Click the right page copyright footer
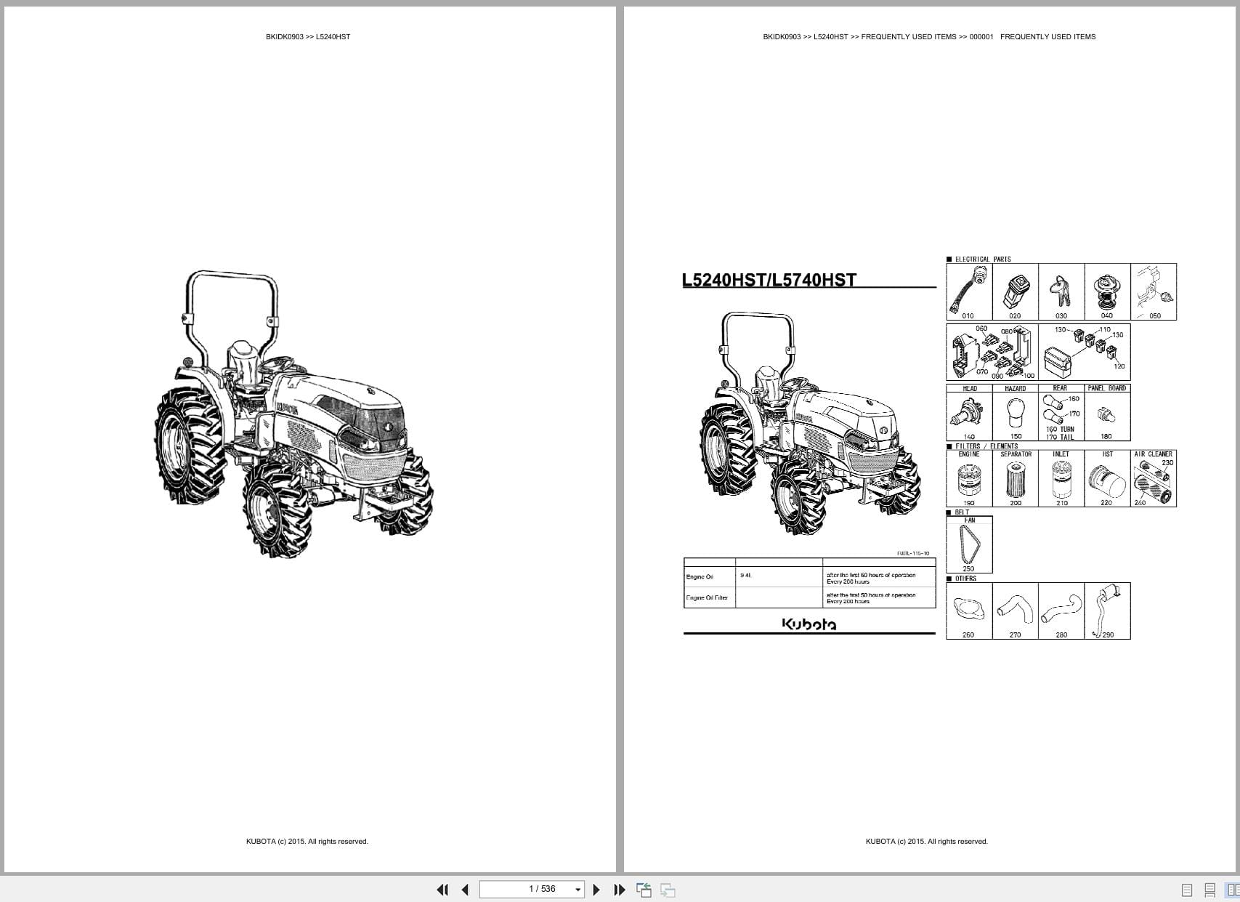Screen dimensions: 1240x902 [927, 842]
